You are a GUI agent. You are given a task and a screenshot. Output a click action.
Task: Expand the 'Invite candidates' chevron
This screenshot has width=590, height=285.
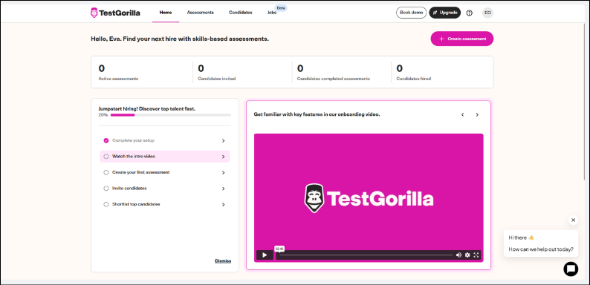(x=223, y=189)
